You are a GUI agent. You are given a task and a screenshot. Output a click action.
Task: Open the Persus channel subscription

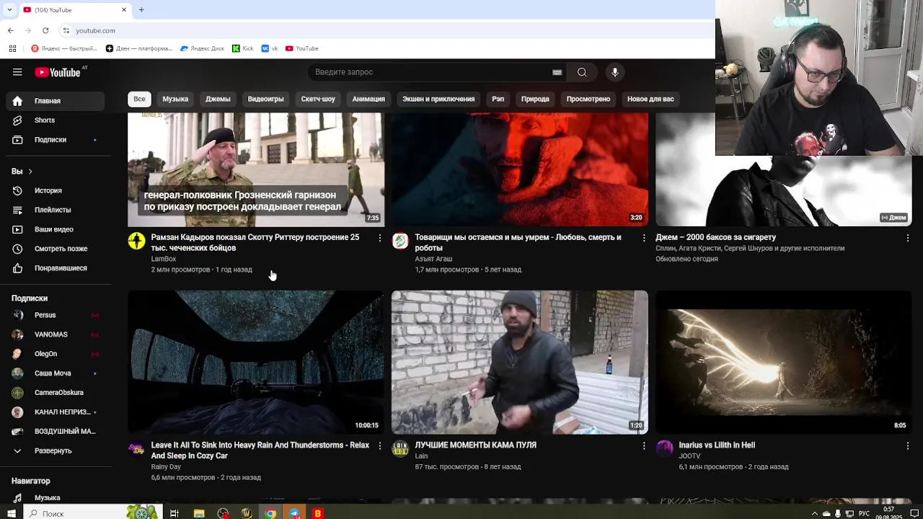point(56,315)
